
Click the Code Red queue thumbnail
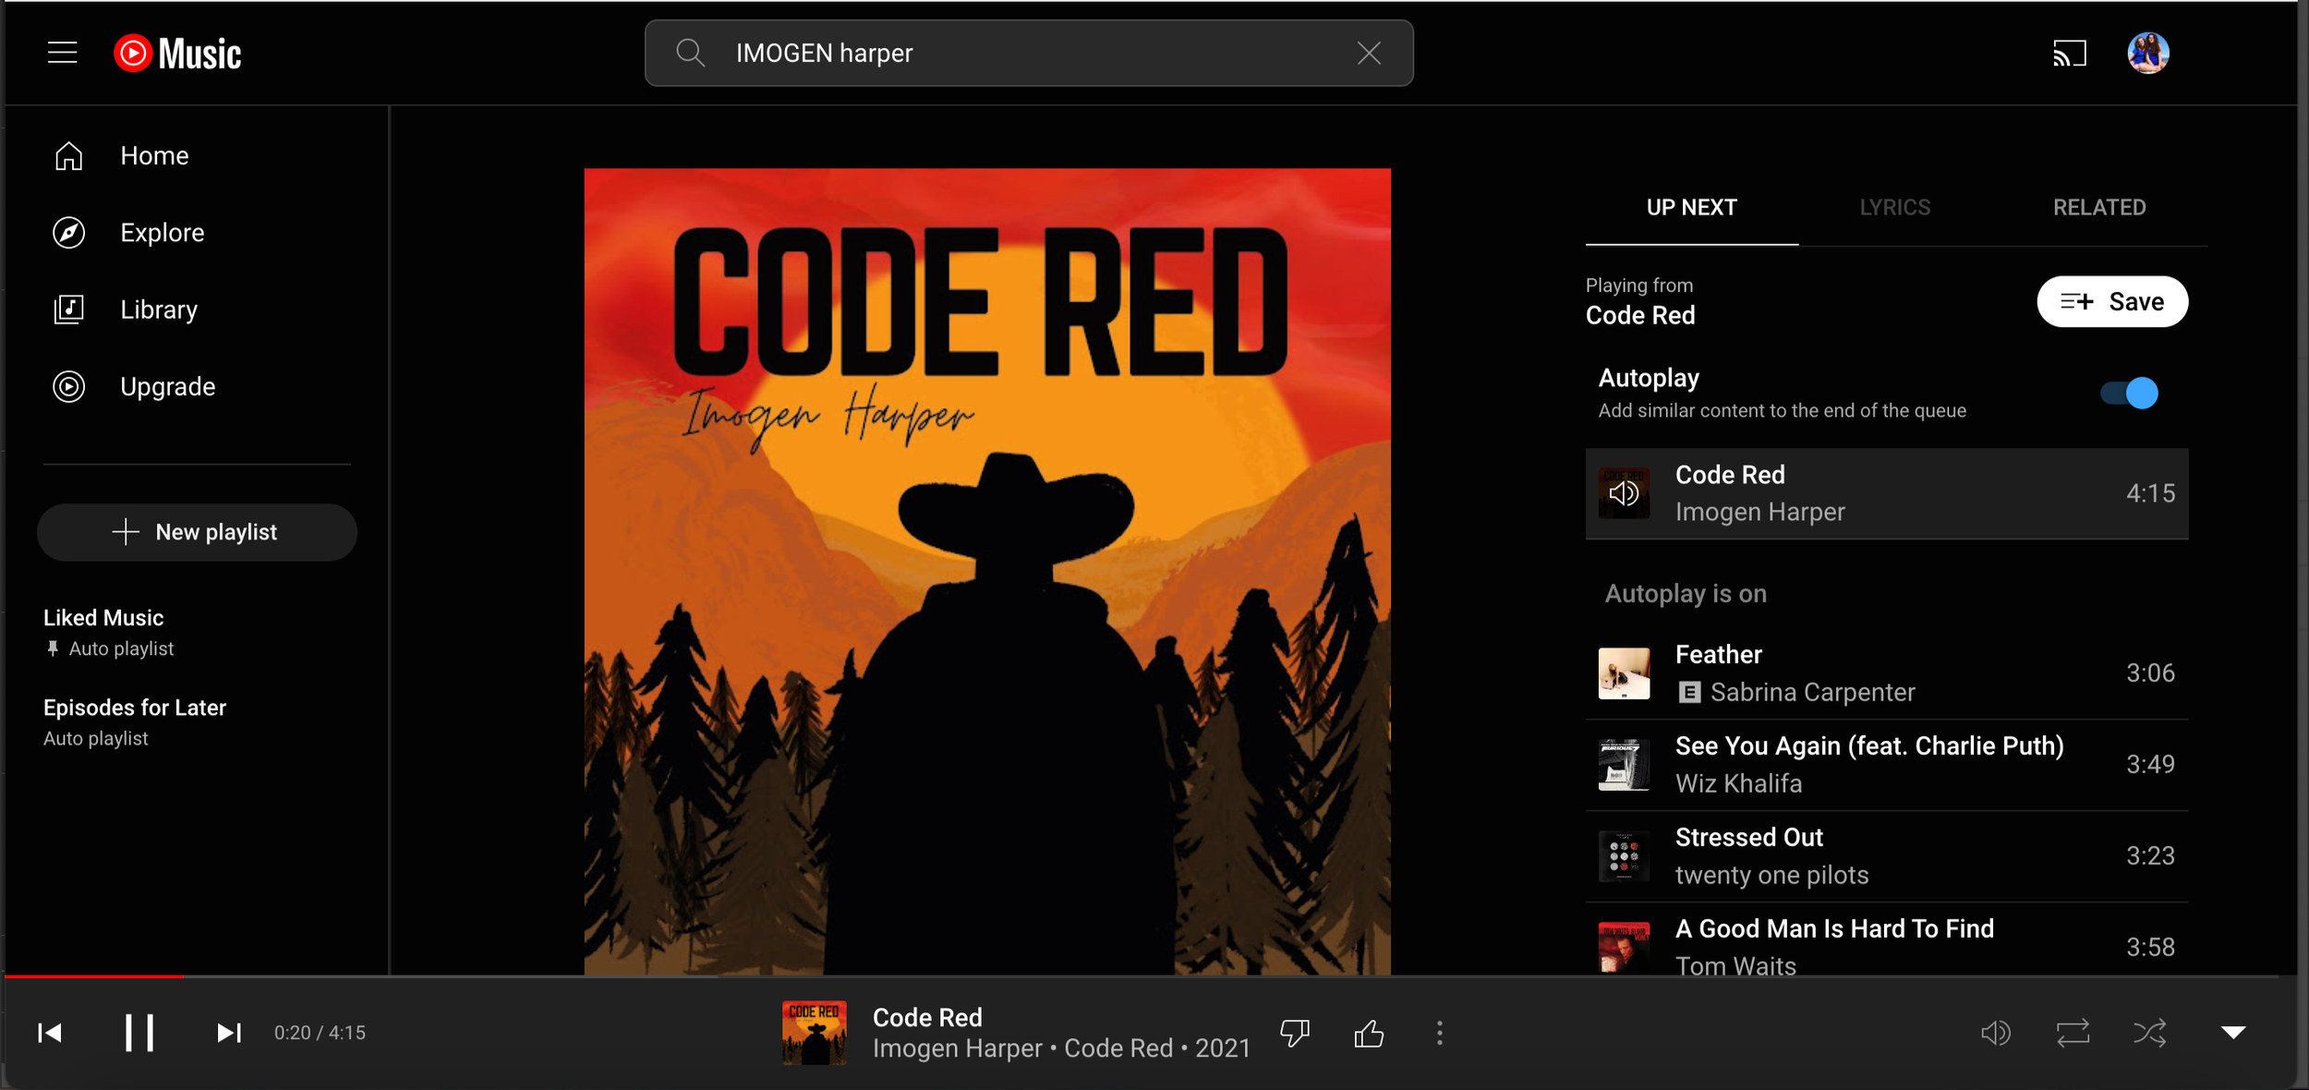coord(1624,493)
